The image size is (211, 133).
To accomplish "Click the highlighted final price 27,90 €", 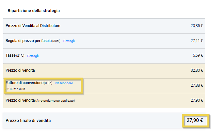I will [x=195, y=121].
